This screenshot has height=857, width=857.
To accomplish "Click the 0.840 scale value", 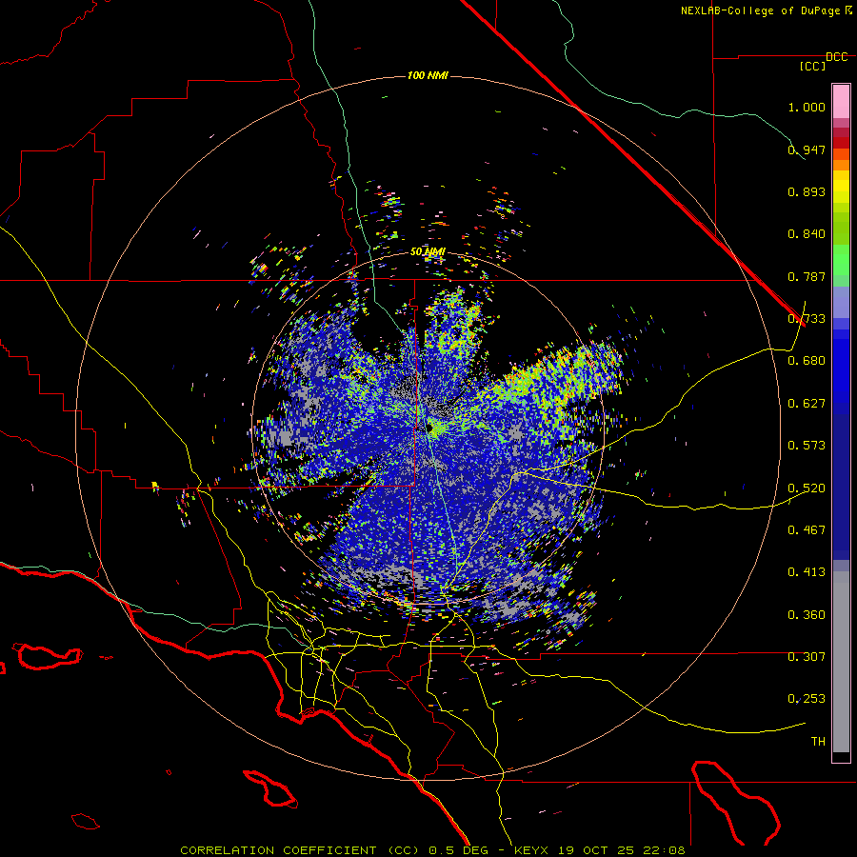I will coord(807,234).
